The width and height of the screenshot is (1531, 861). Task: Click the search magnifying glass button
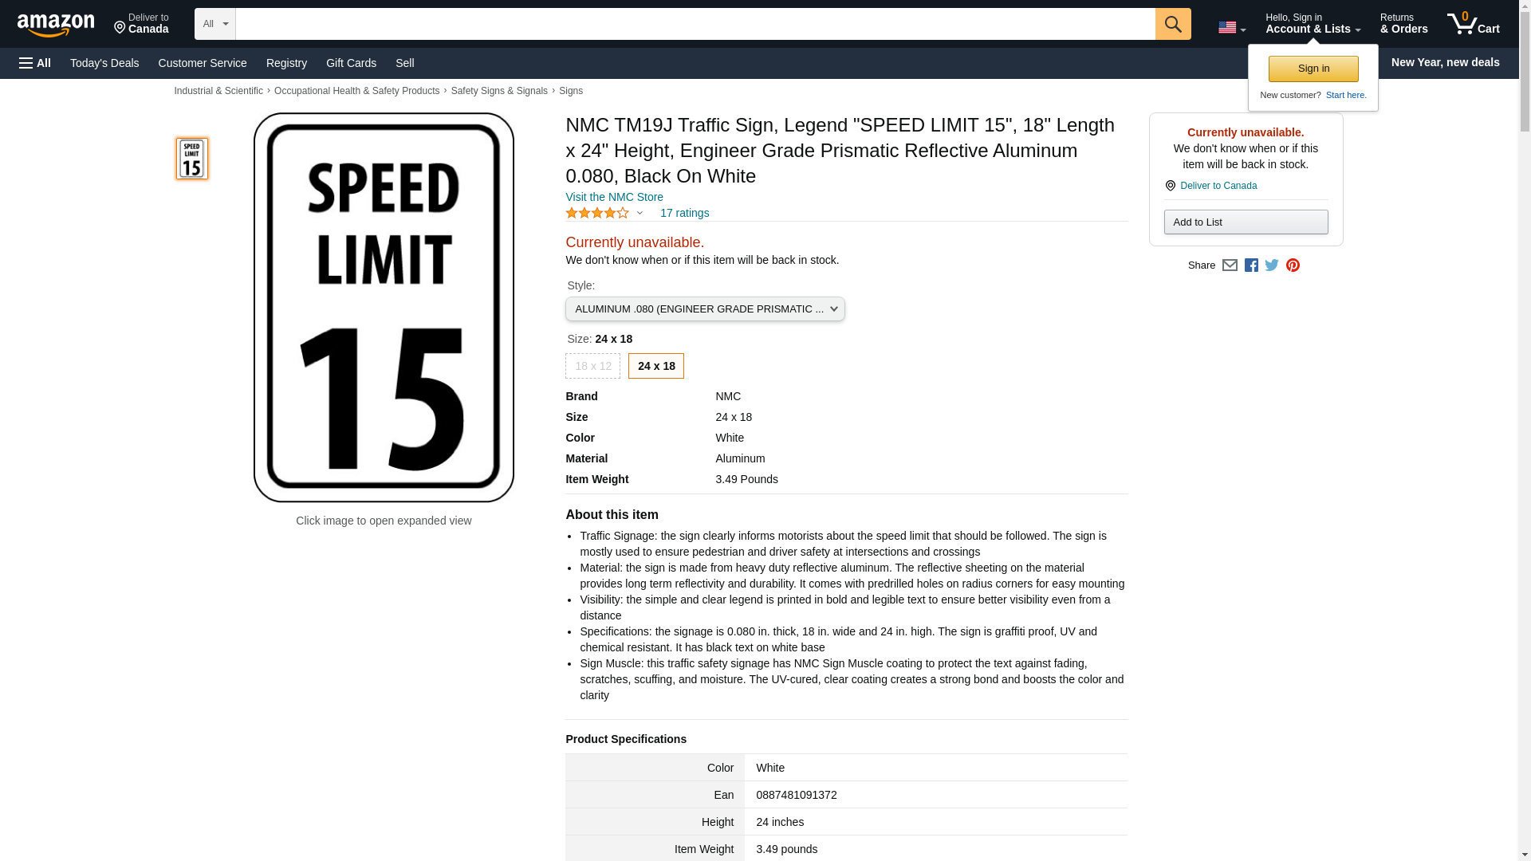point(1172,24)
